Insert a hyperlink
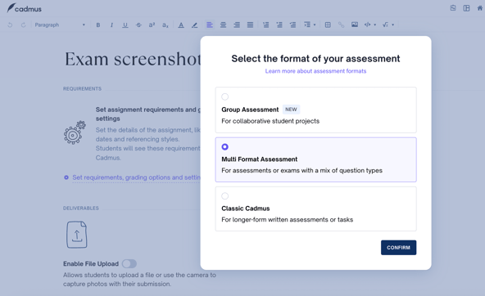Screen dimensions: 485x296 coord(341,25)
